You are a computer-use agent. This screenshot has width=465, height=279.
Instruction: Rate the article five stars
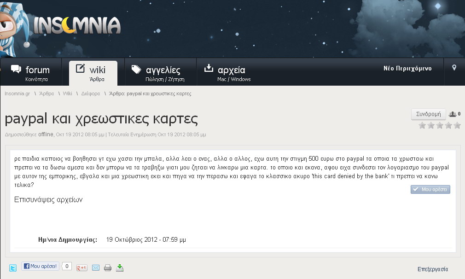coord(457,125)
